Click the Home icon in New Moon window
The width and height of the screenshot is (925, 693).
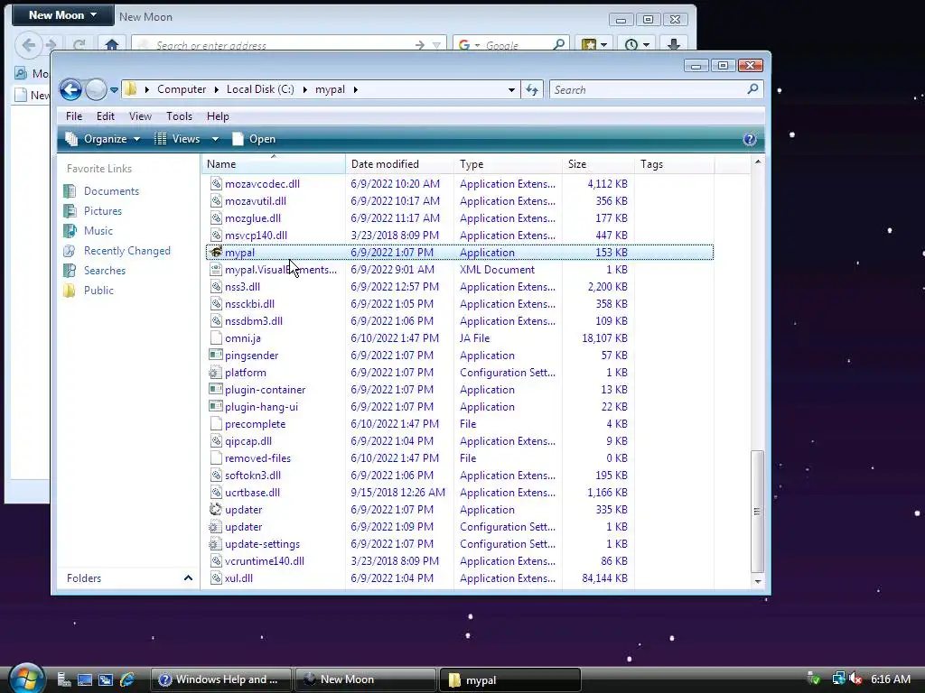point(112,44)
